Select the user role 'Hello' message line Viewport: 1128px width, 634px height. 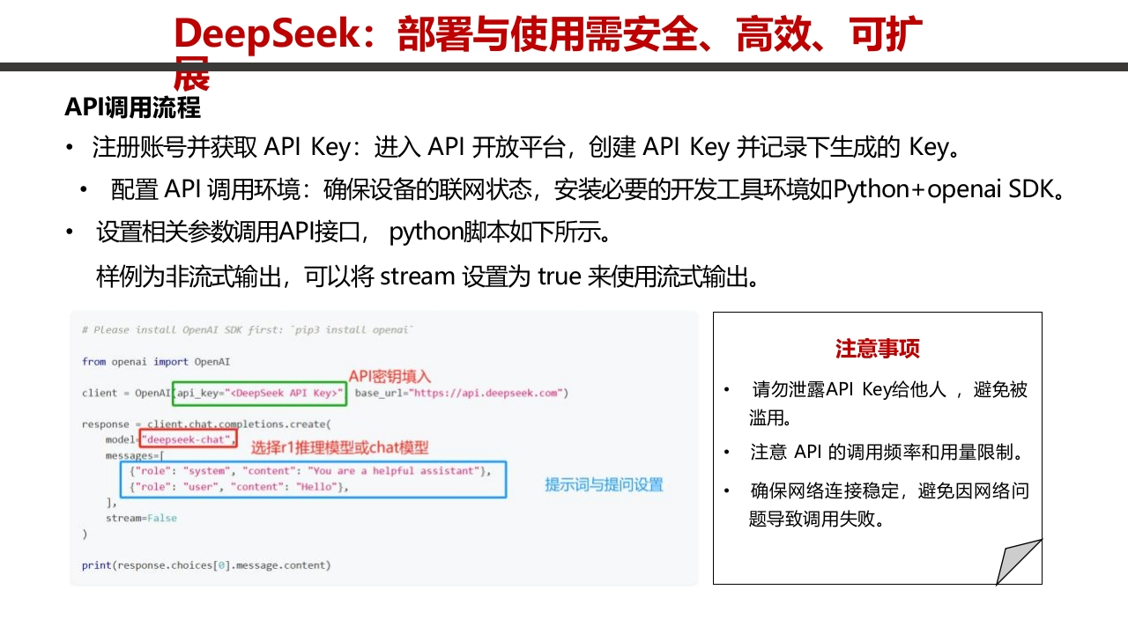pyautogui.click(x=240, y=486)
